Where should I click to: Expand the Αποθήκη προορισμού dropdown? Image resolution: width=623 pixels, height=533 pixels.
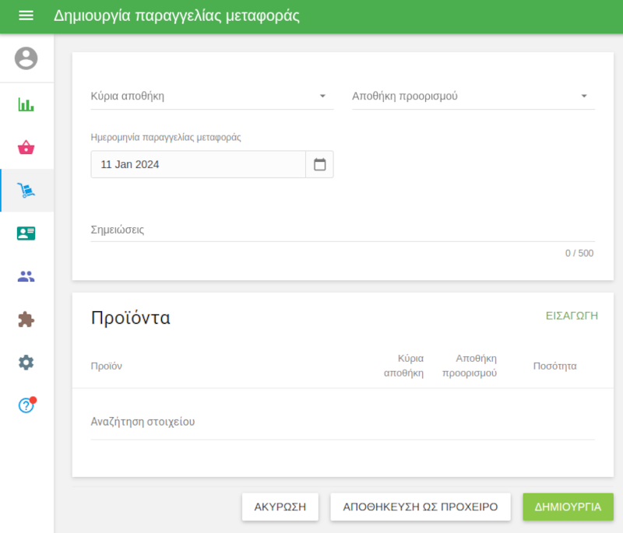point(473,96)
